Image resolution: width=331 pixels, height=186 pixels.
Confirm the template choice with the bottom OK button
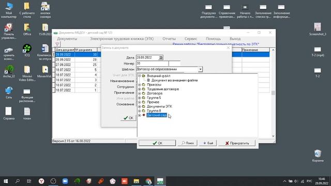[x=157, y=143]
